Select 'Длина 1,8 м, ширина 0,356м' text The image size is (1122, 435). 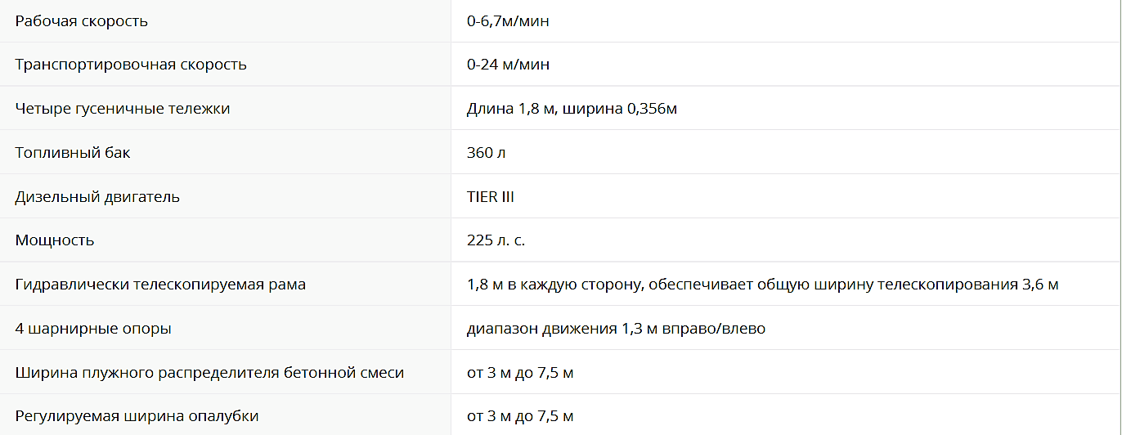[572, 109]
